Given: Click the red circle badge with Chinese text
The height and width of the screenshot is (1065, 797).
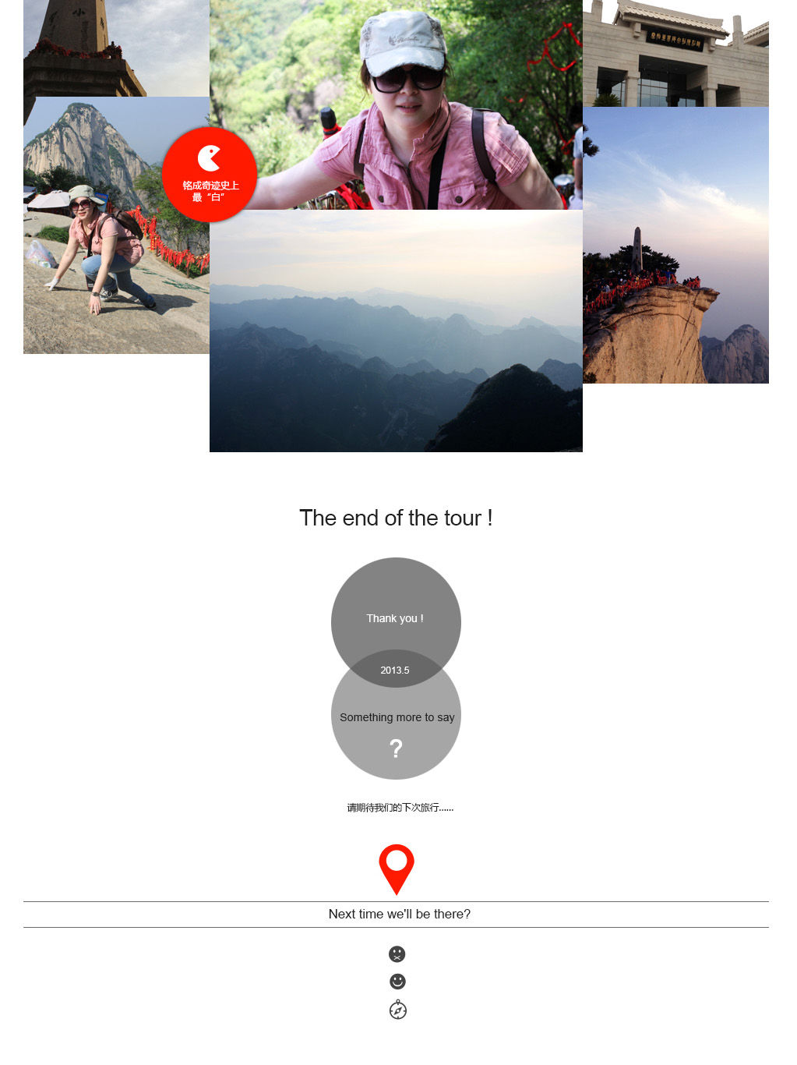Looking at the screenshot, I should click(210, 175).
